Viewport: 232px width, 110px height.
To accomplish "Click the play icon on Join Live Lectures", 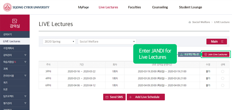I will coord(206,54).
